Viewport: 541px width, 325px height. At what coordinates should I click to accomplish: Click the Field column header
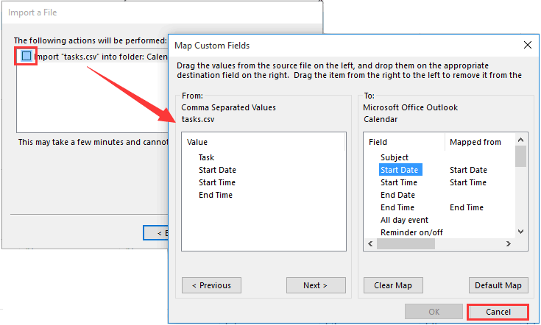(x=378, y=142)
